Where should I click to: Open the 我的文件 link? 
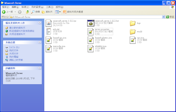tap(14, 51)
